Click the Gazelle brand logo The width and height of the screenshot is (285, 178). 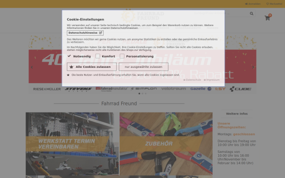[201, 89]
